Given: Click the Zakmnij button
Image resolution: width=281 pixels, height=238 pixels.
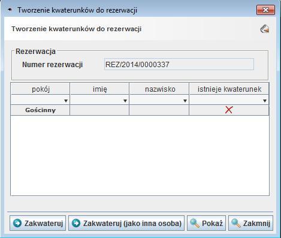Looking at the screenshot, I should pos(250,223).
